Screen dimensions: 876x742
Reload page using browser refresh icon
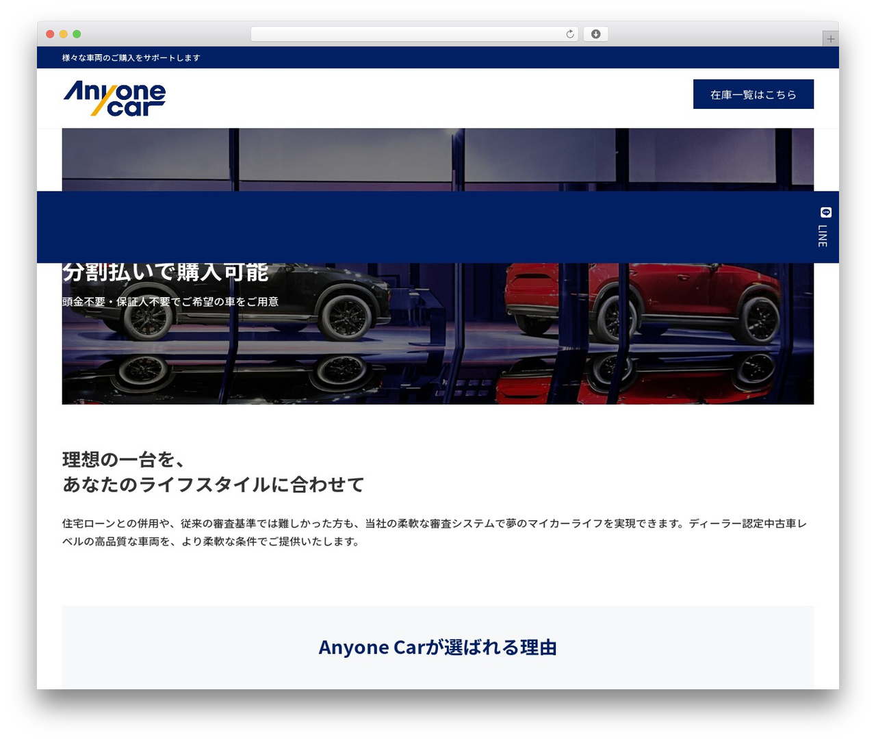click(x=570, y=34)
